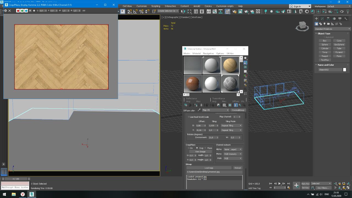Click the View Image button

200,152
